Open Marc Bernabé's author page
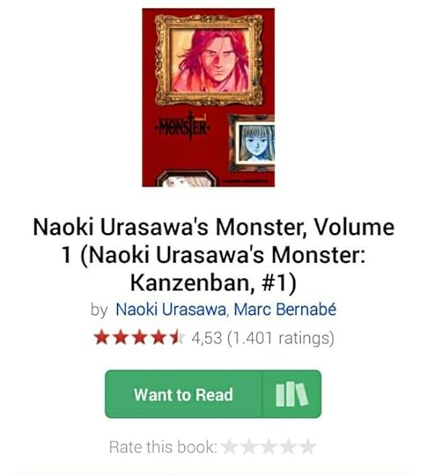This screenshot has width=427, height=475. pyautogui.click(x=284, y=310)
